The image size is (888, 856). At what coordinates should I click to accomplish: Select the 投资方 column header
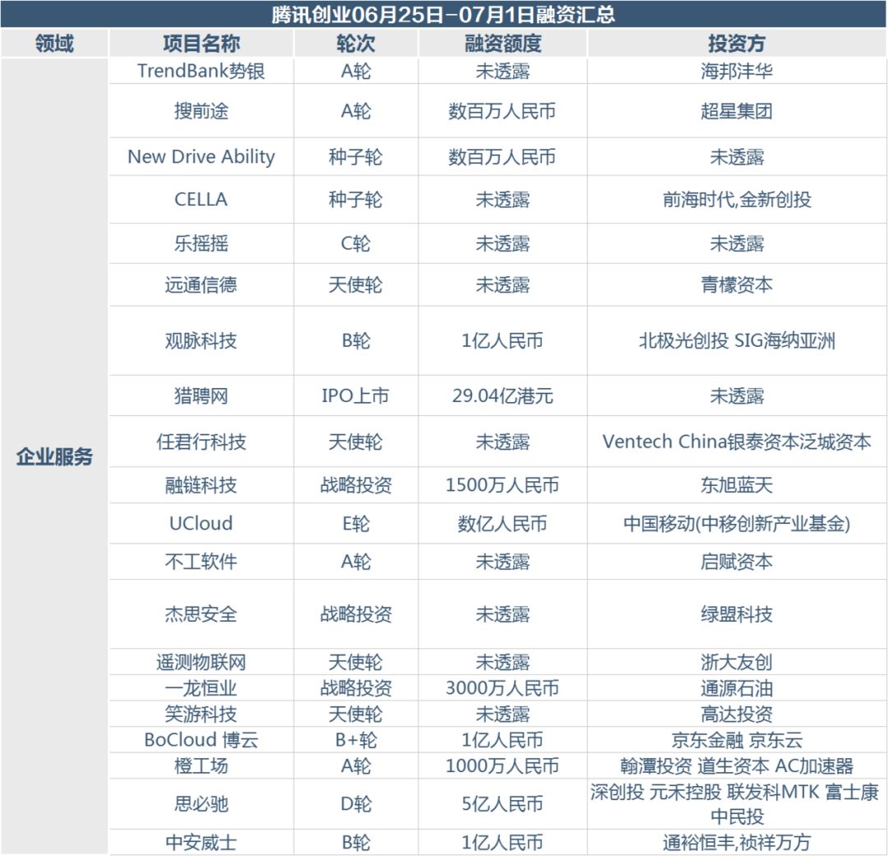737,44
